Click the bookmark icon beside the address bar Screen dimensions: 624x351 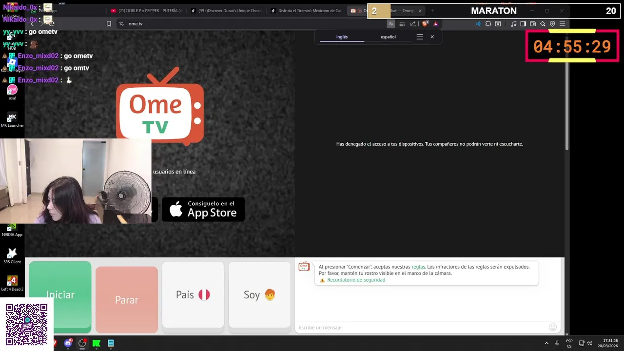pyautogui.click(x=109, y=24)
